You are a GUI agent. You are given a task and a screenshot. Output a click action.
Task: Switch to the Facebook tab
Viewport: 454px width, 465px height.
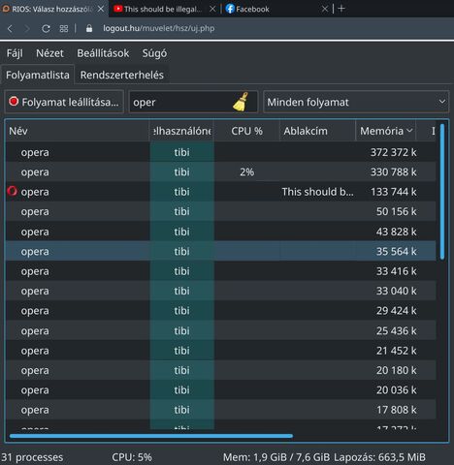click(x=276, y=9)
